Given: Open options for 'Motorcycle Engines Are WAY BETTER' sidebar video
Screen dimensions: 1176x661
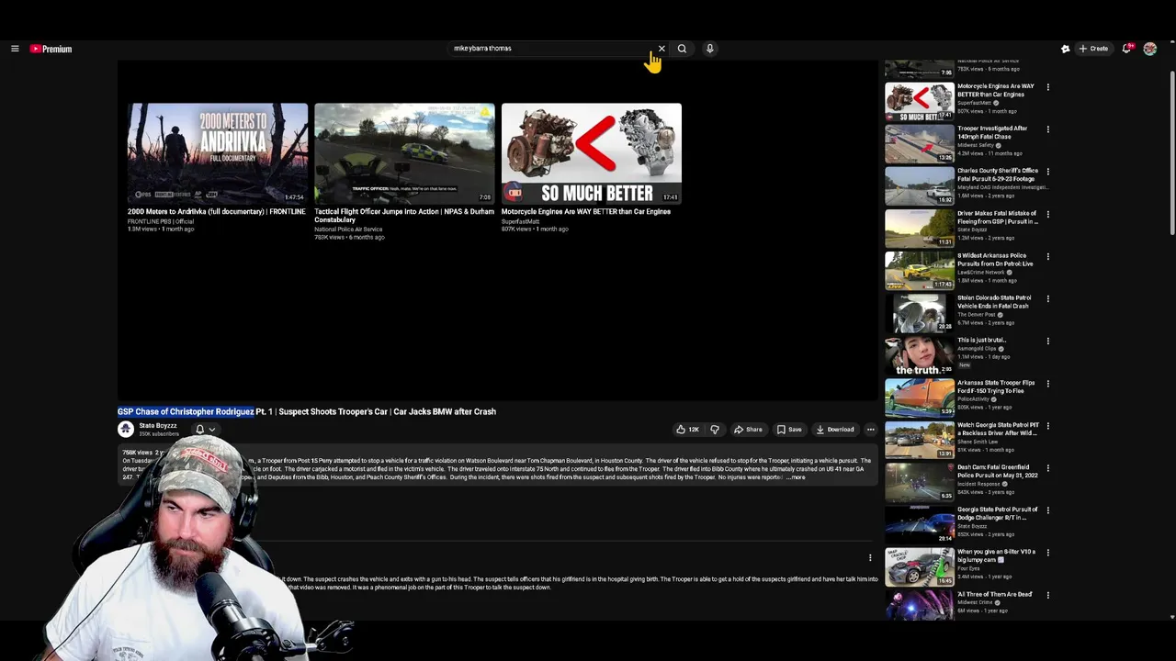Looking at the screenshot, I should click(1047, 87).
